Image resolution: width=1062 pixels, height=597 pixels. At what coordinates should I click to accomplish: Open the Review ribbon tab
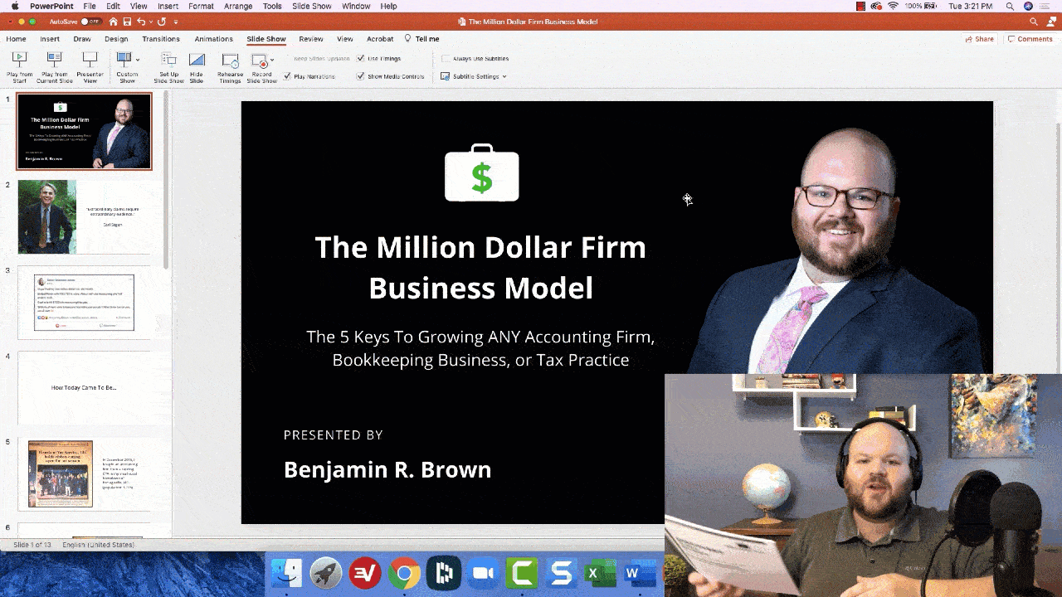point(311,39)
